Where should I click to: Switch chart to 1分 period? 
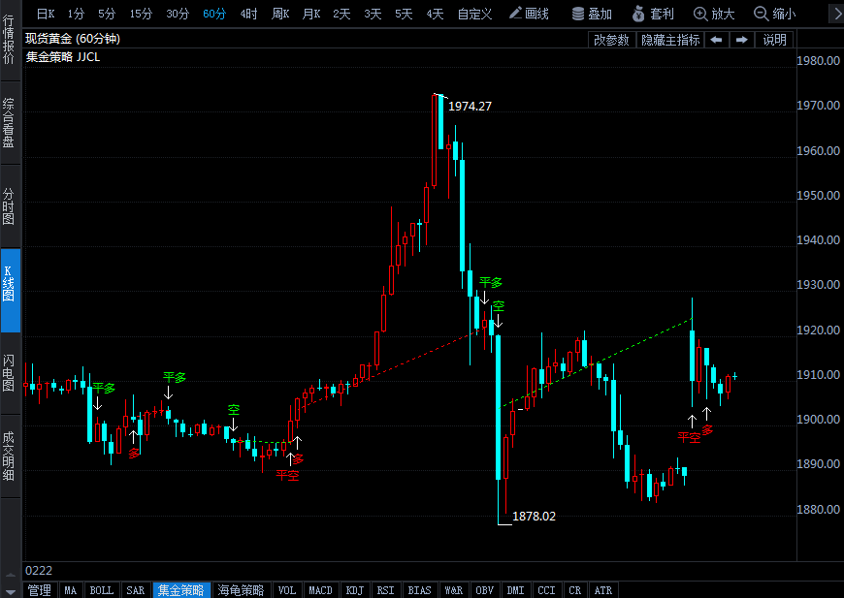tap(76, 14)
